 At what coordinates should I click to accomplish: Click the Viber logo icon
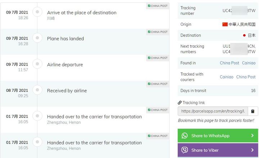coord(185,150)
